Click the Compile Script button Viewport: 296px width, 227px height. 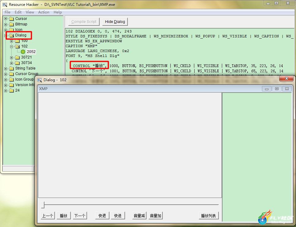[84, 22]
